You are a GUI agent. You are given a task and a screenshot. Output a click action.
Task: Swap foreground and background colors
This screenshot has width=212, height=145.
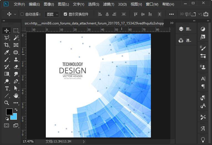(16, 110)
